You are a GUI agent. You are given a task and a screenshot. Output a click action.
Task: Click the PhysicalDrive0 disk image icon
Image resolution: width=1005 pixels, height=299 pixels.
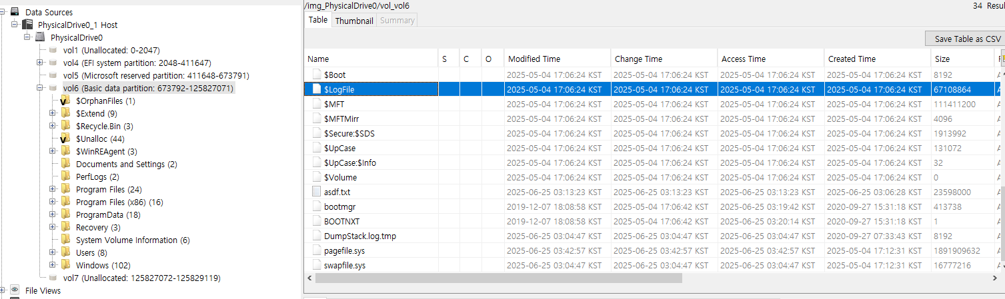(x=41, y=37)
